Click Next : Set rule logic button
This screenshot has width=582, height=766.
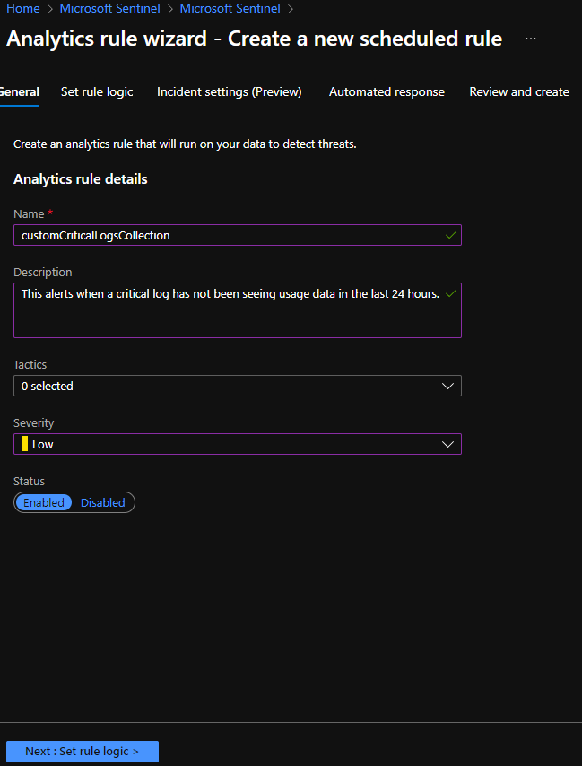pos(83,752)
